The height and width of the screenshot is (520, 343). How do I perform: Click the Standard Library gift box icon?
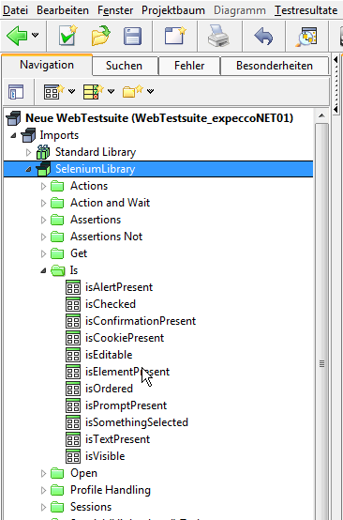[x=43, y=152]
